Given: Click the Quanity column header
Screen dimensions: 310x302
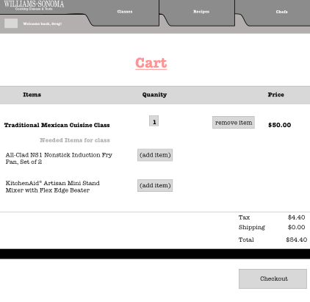Looking at the screenshot, I should 154,95.
